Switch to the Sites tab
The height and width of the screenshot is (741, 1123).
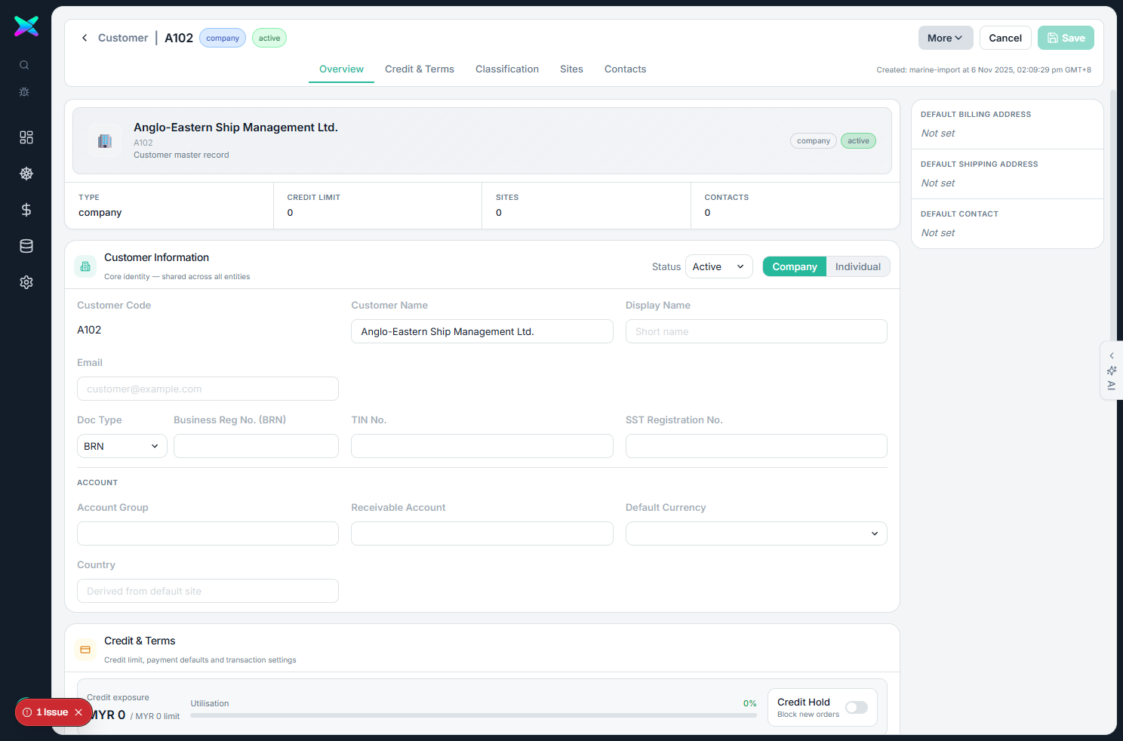[571, 69]
